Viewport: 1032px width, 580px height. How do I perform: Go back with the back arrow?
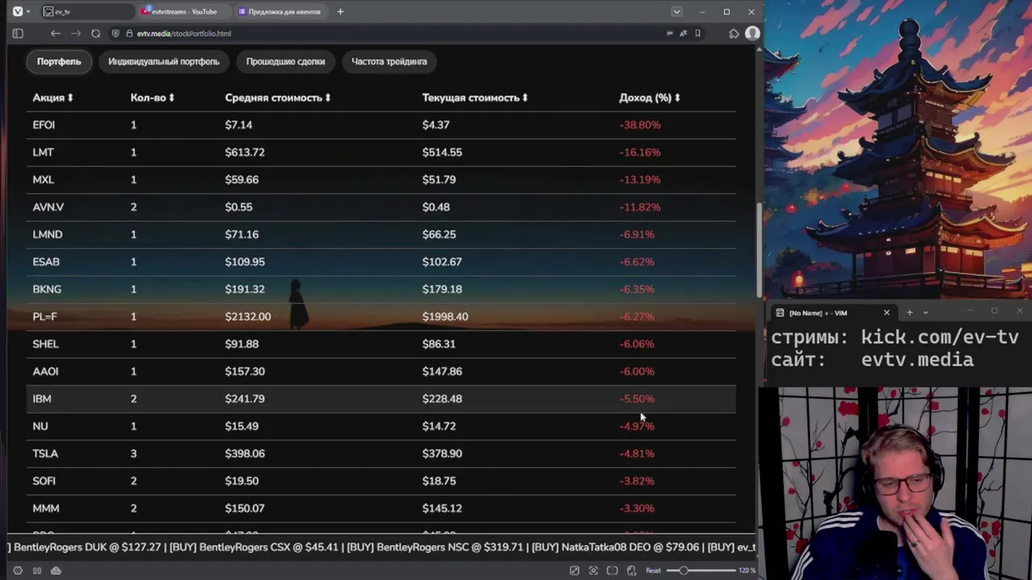55,33
